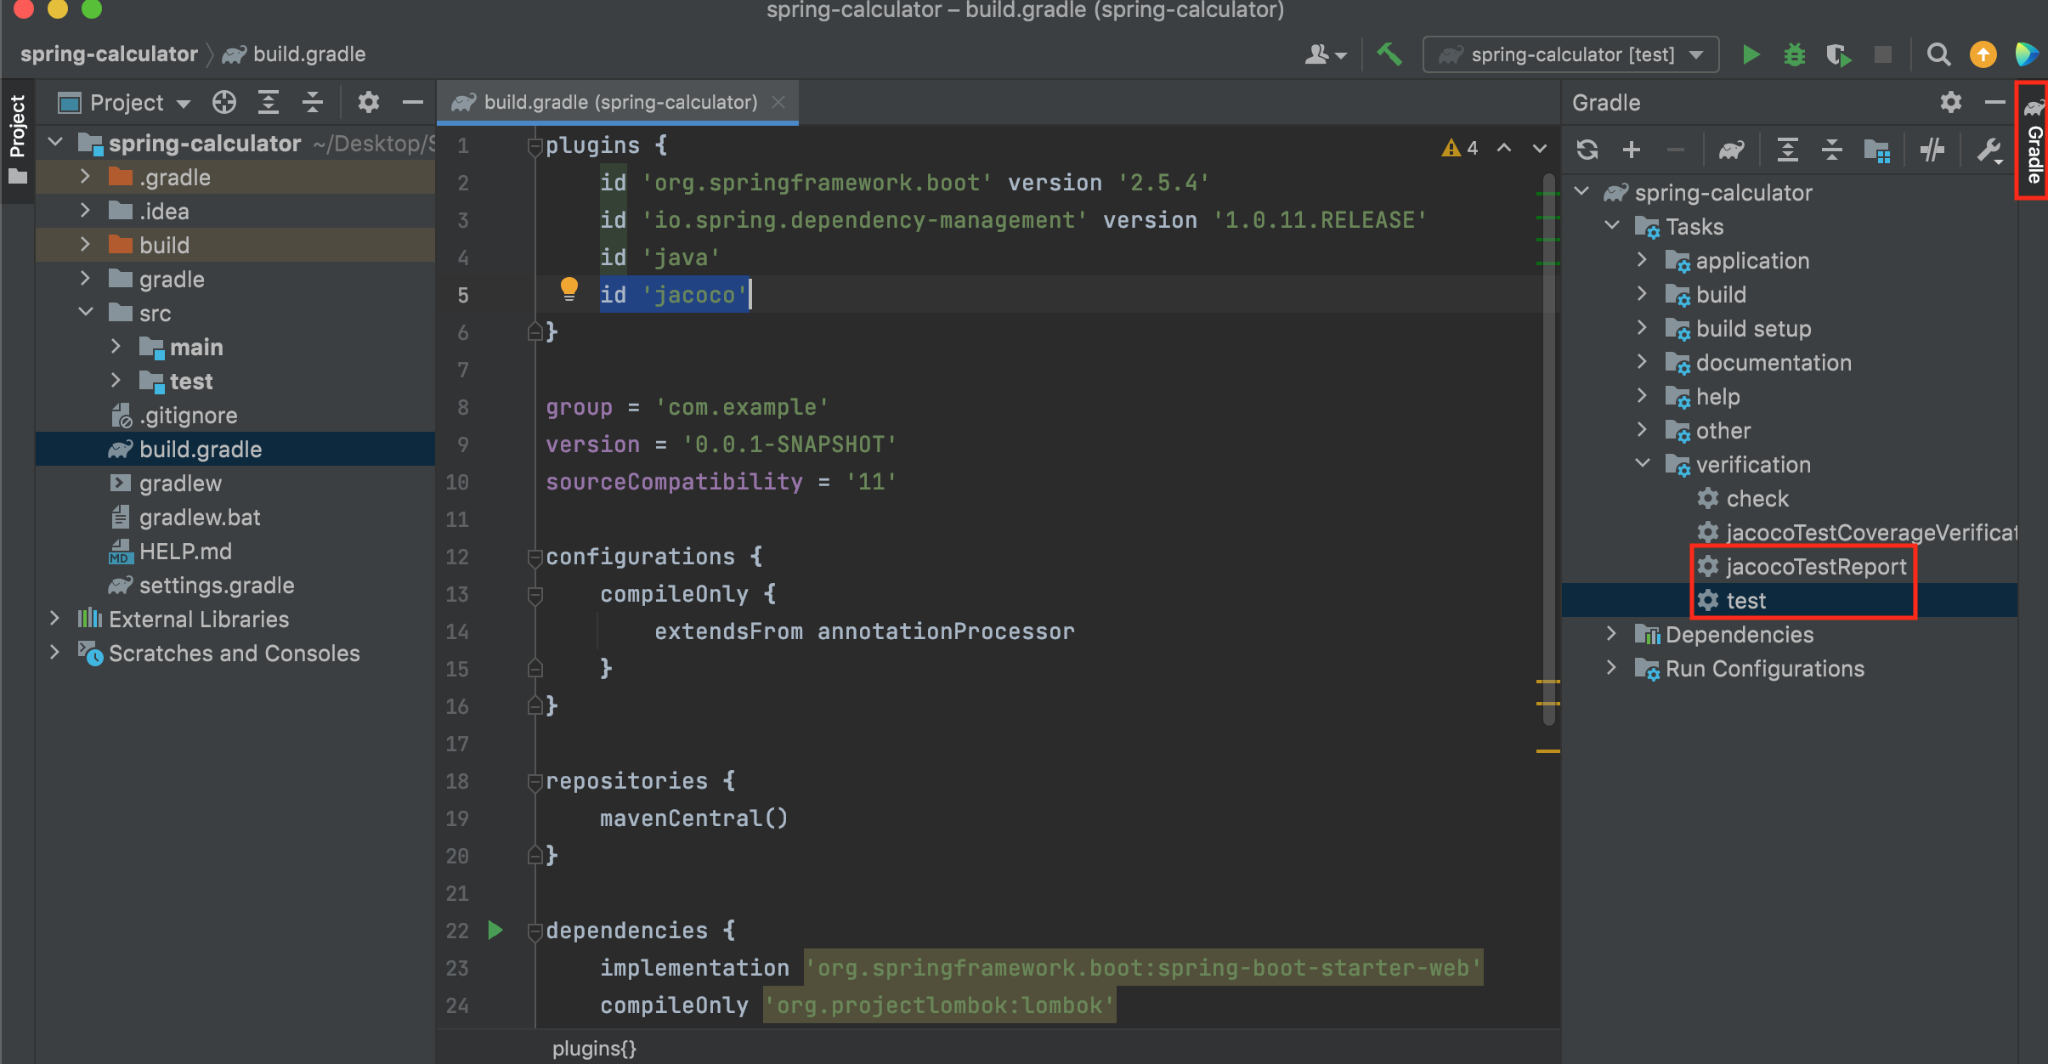
Task: Open settings.gradle in the project tree
Action: (x=216, y=586)
